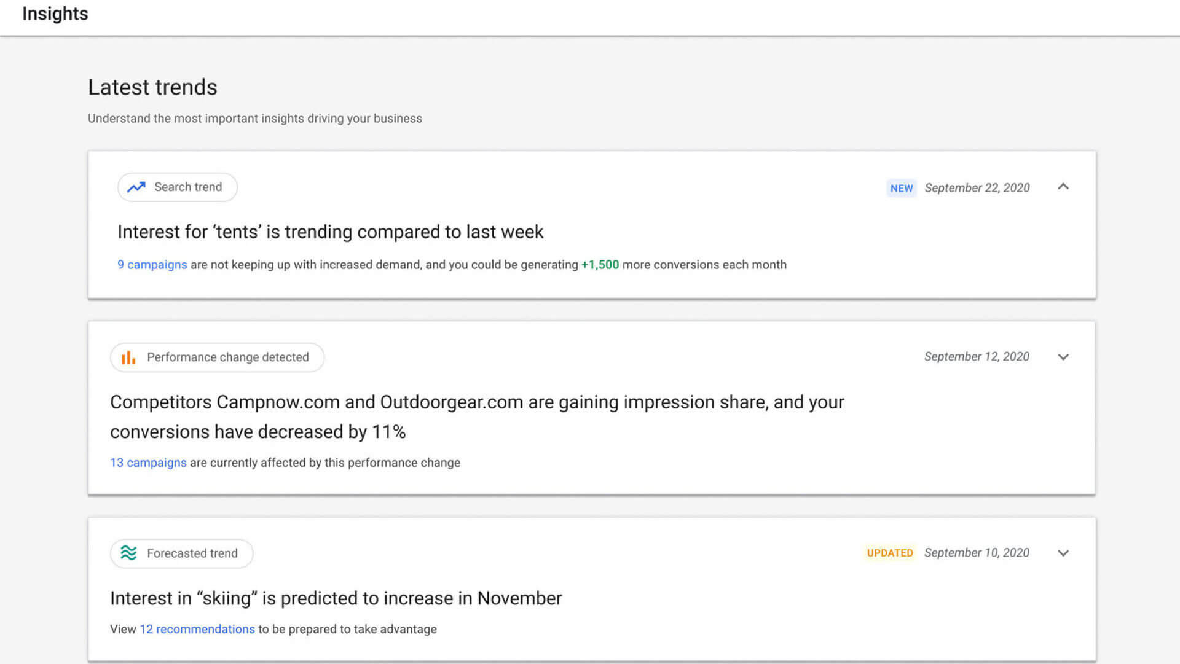Select the 'Interest in skiing' headline
This screenshot has width=1180, height=664.
pyautogui.click(x=336, y=598)
